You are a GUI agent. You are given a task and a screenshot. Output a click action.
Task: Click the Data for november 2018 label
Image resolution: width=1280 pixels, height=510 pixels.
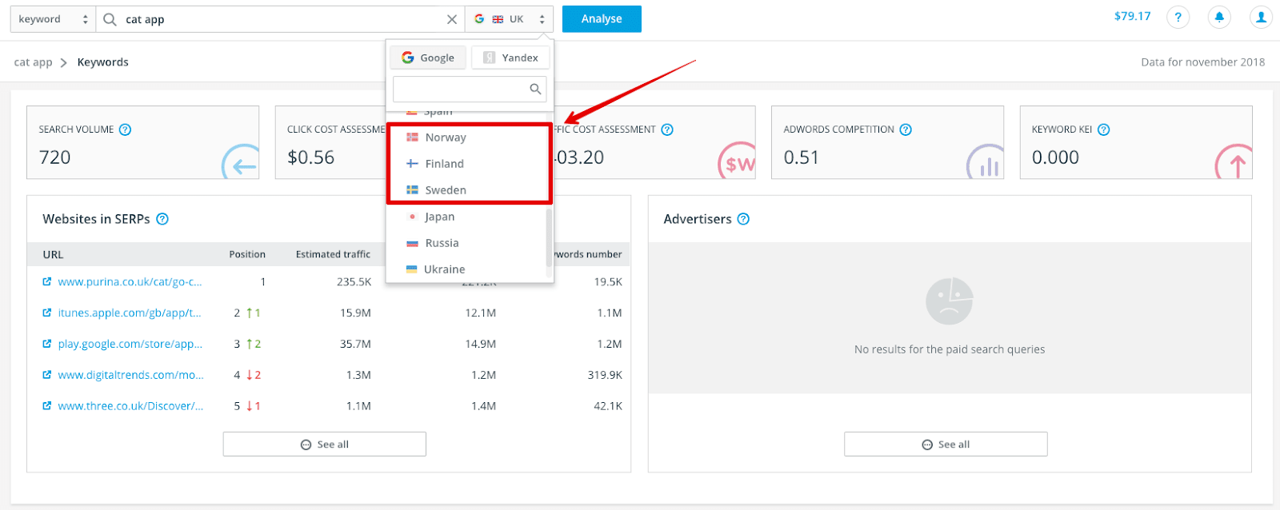click(x=1203, y=62)
